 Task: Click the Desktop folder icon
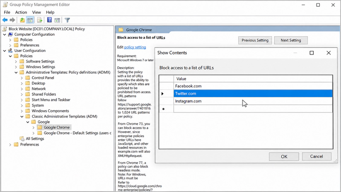pyautogui.click(x=28, y=83)
